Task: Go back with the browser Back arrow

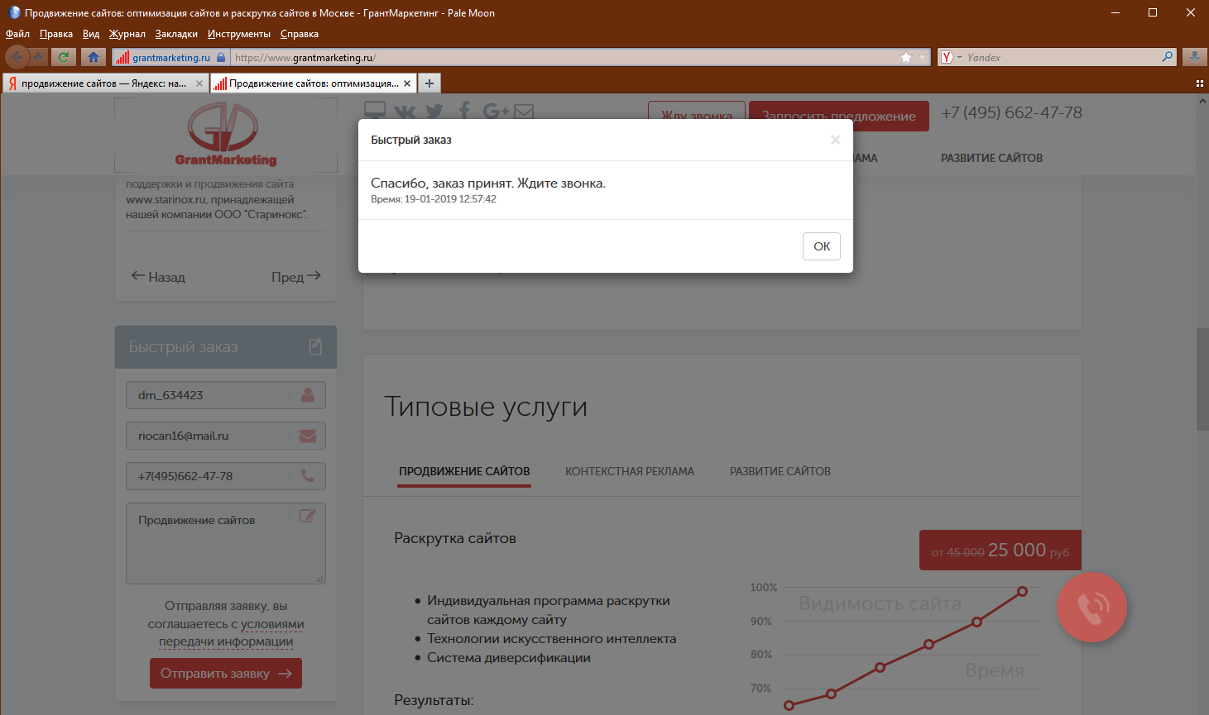Action: (17, 57)
